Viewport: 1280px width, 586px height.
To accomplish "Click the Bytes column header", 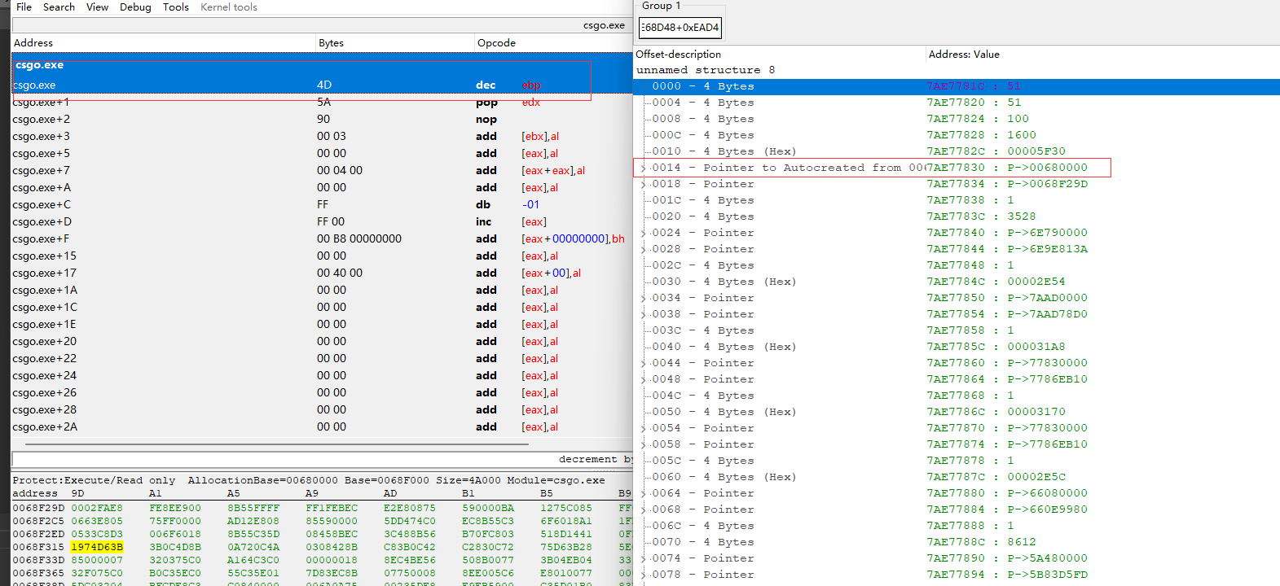I will tap(331, 43).
